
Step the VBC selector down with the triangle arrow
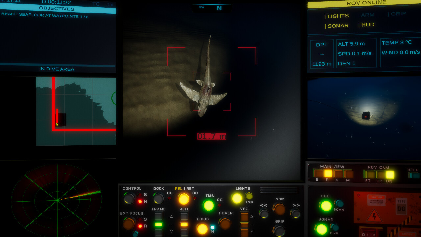tap(252, 231)
